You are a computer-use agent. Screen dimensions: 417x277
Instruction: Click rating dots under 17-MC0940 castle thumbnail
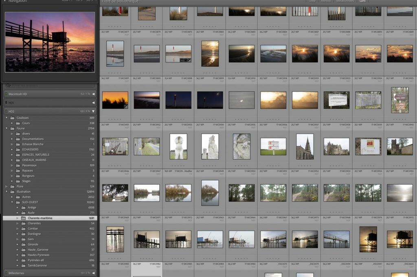[400, 165]
